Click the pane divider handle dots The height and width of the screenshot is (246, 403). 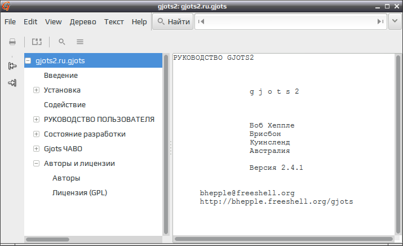click(170, 148)
